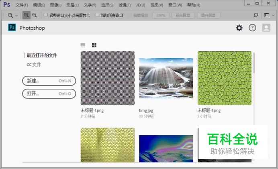Open the workspace switcher icon

266,15
